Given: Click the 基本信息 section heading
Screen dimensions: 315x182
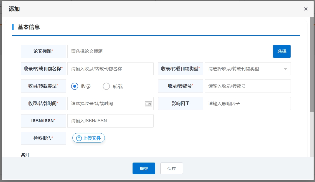Looking at the screenshot, I should (29, 27).
